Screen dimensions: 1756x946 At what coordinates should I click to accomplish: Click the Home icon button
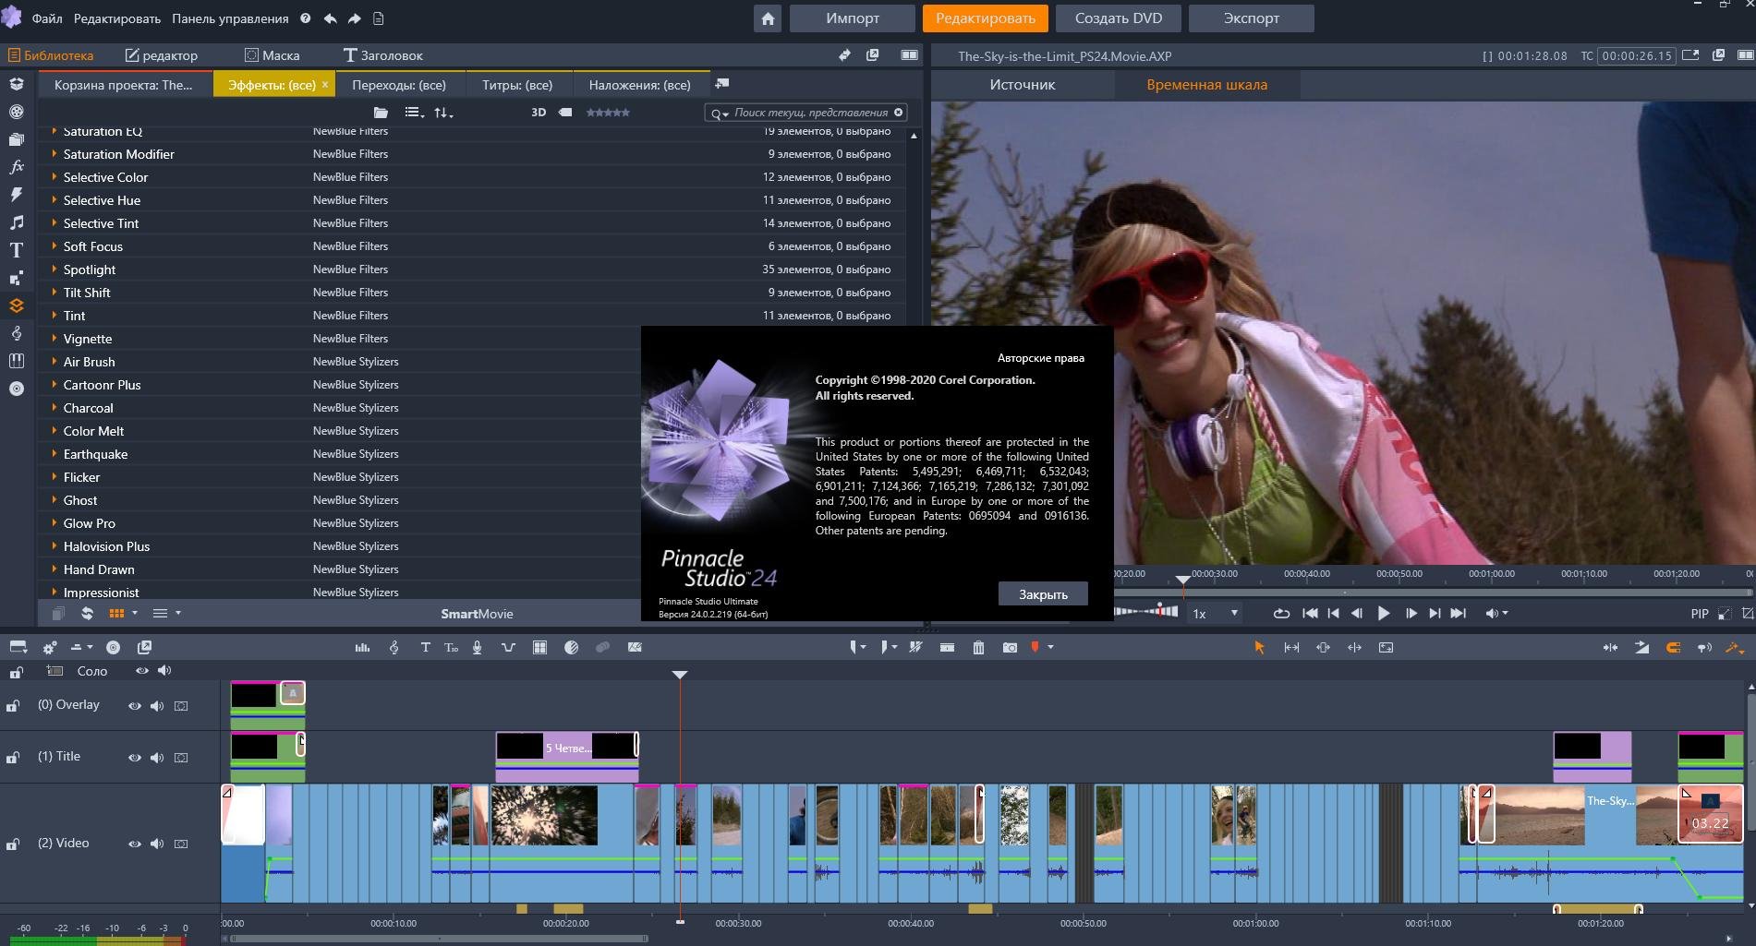pyautogui.click(x=768, y=18)
